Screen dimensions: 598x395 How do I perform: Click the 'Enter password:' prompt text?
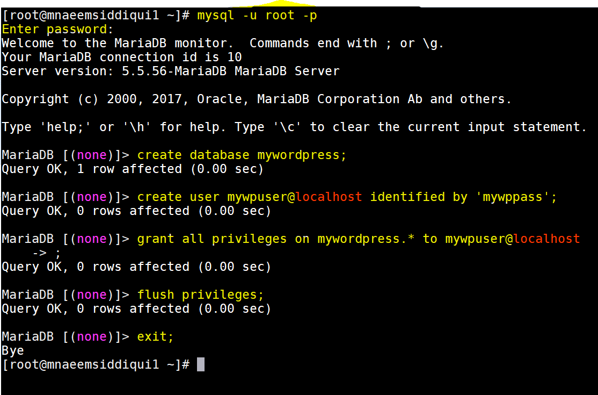(x=57, y=30)
